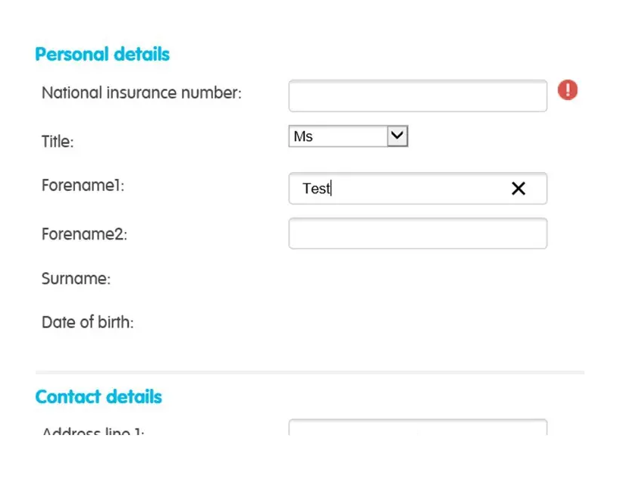Viewport: 642px width, 479px height.
Task: Click the red error icon beside National insurance
Action: pos(568,90)
